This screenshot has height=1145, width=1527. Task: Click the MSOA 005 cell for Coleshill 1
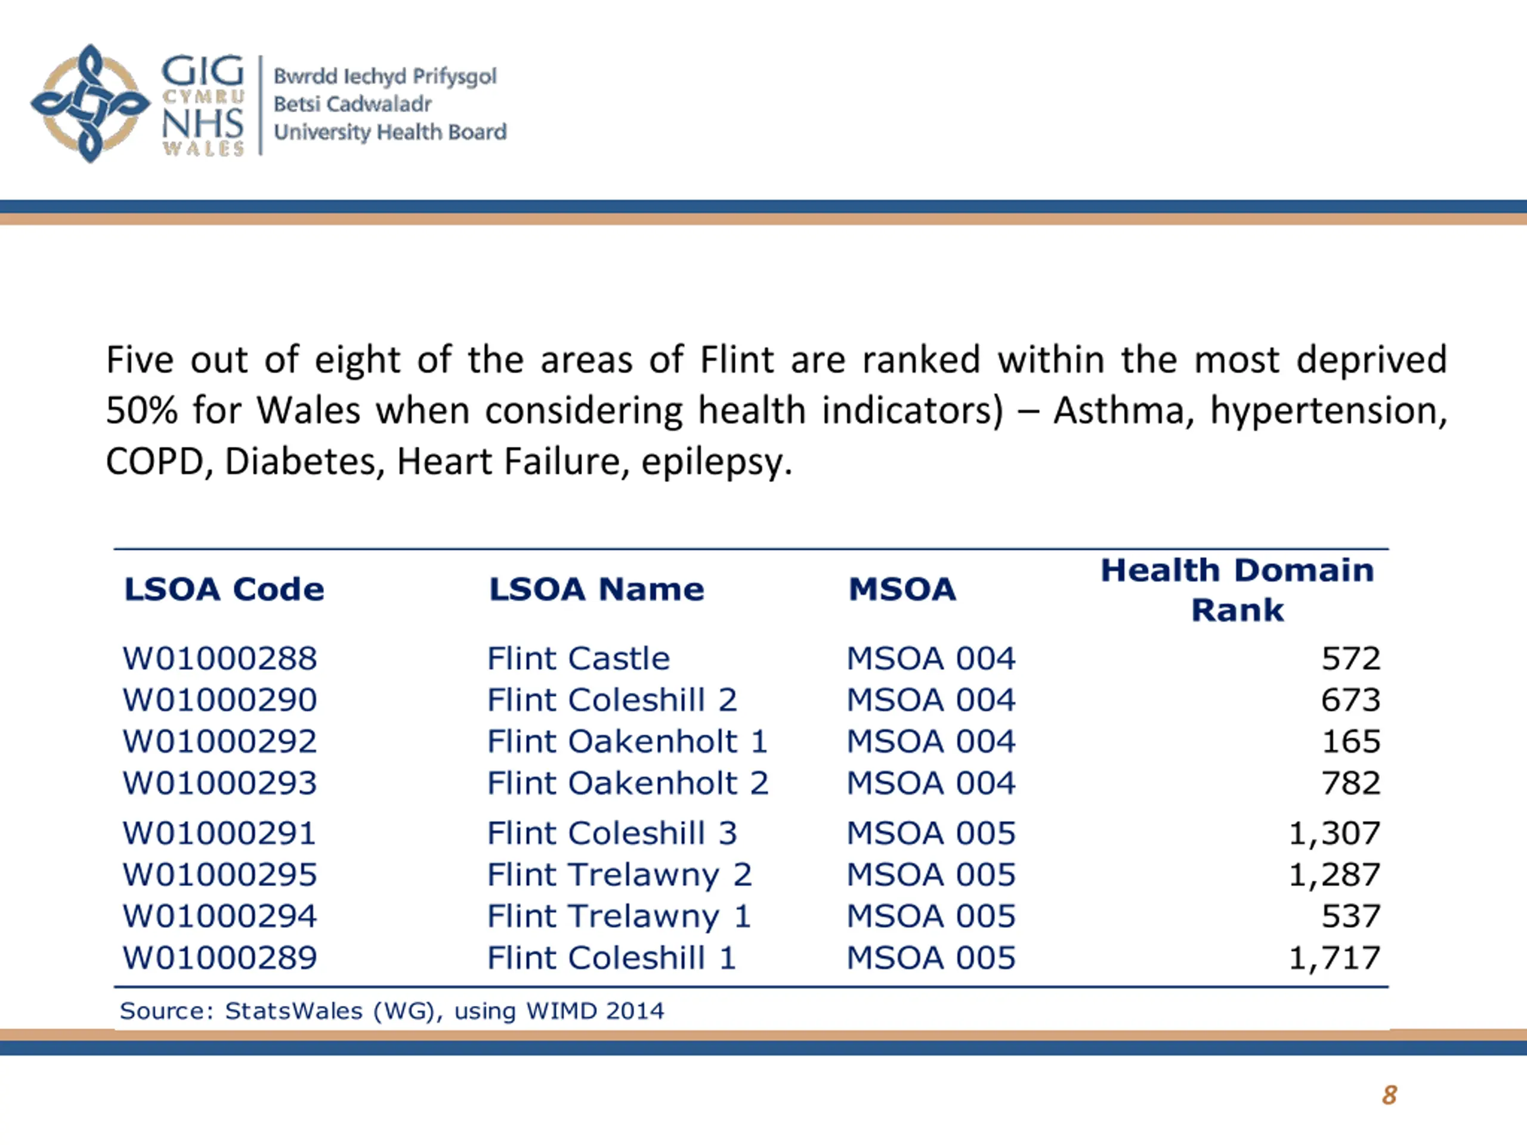[931, 958]
